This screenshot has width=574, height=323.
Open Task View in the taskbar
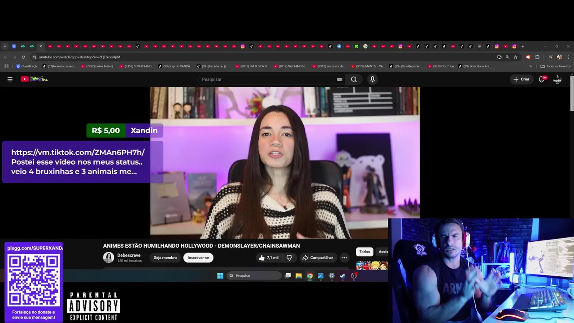click(x=288, y=275)
